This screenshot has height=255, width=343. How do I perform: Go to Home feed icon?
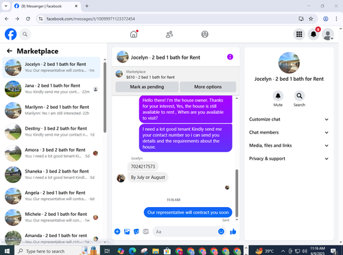tap(134, 34)
